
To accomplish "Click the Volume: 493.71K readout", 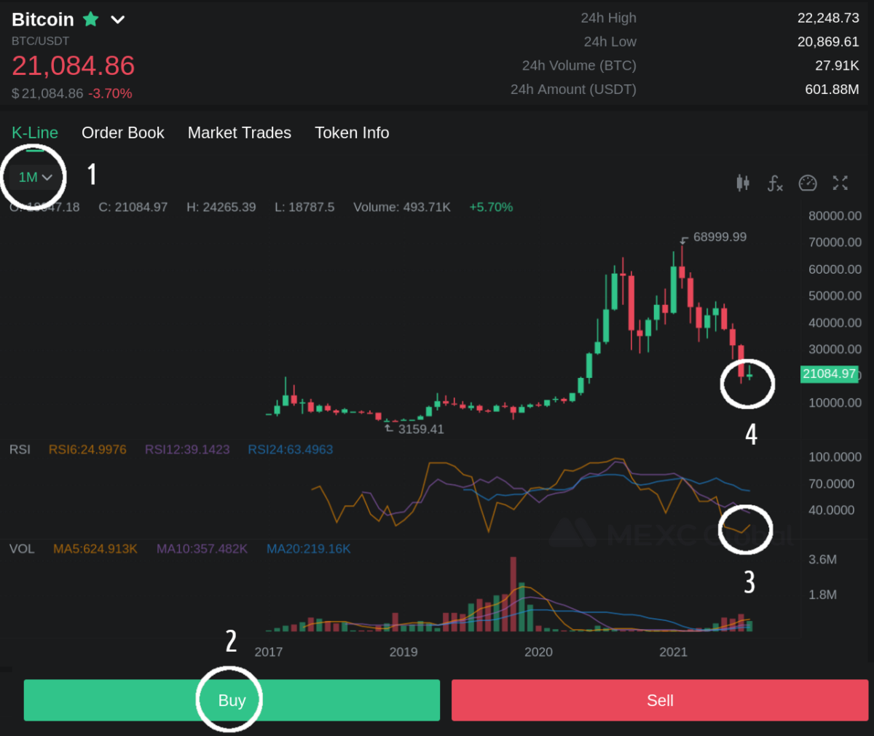I will pyautogui.click(x=402, y=207).
